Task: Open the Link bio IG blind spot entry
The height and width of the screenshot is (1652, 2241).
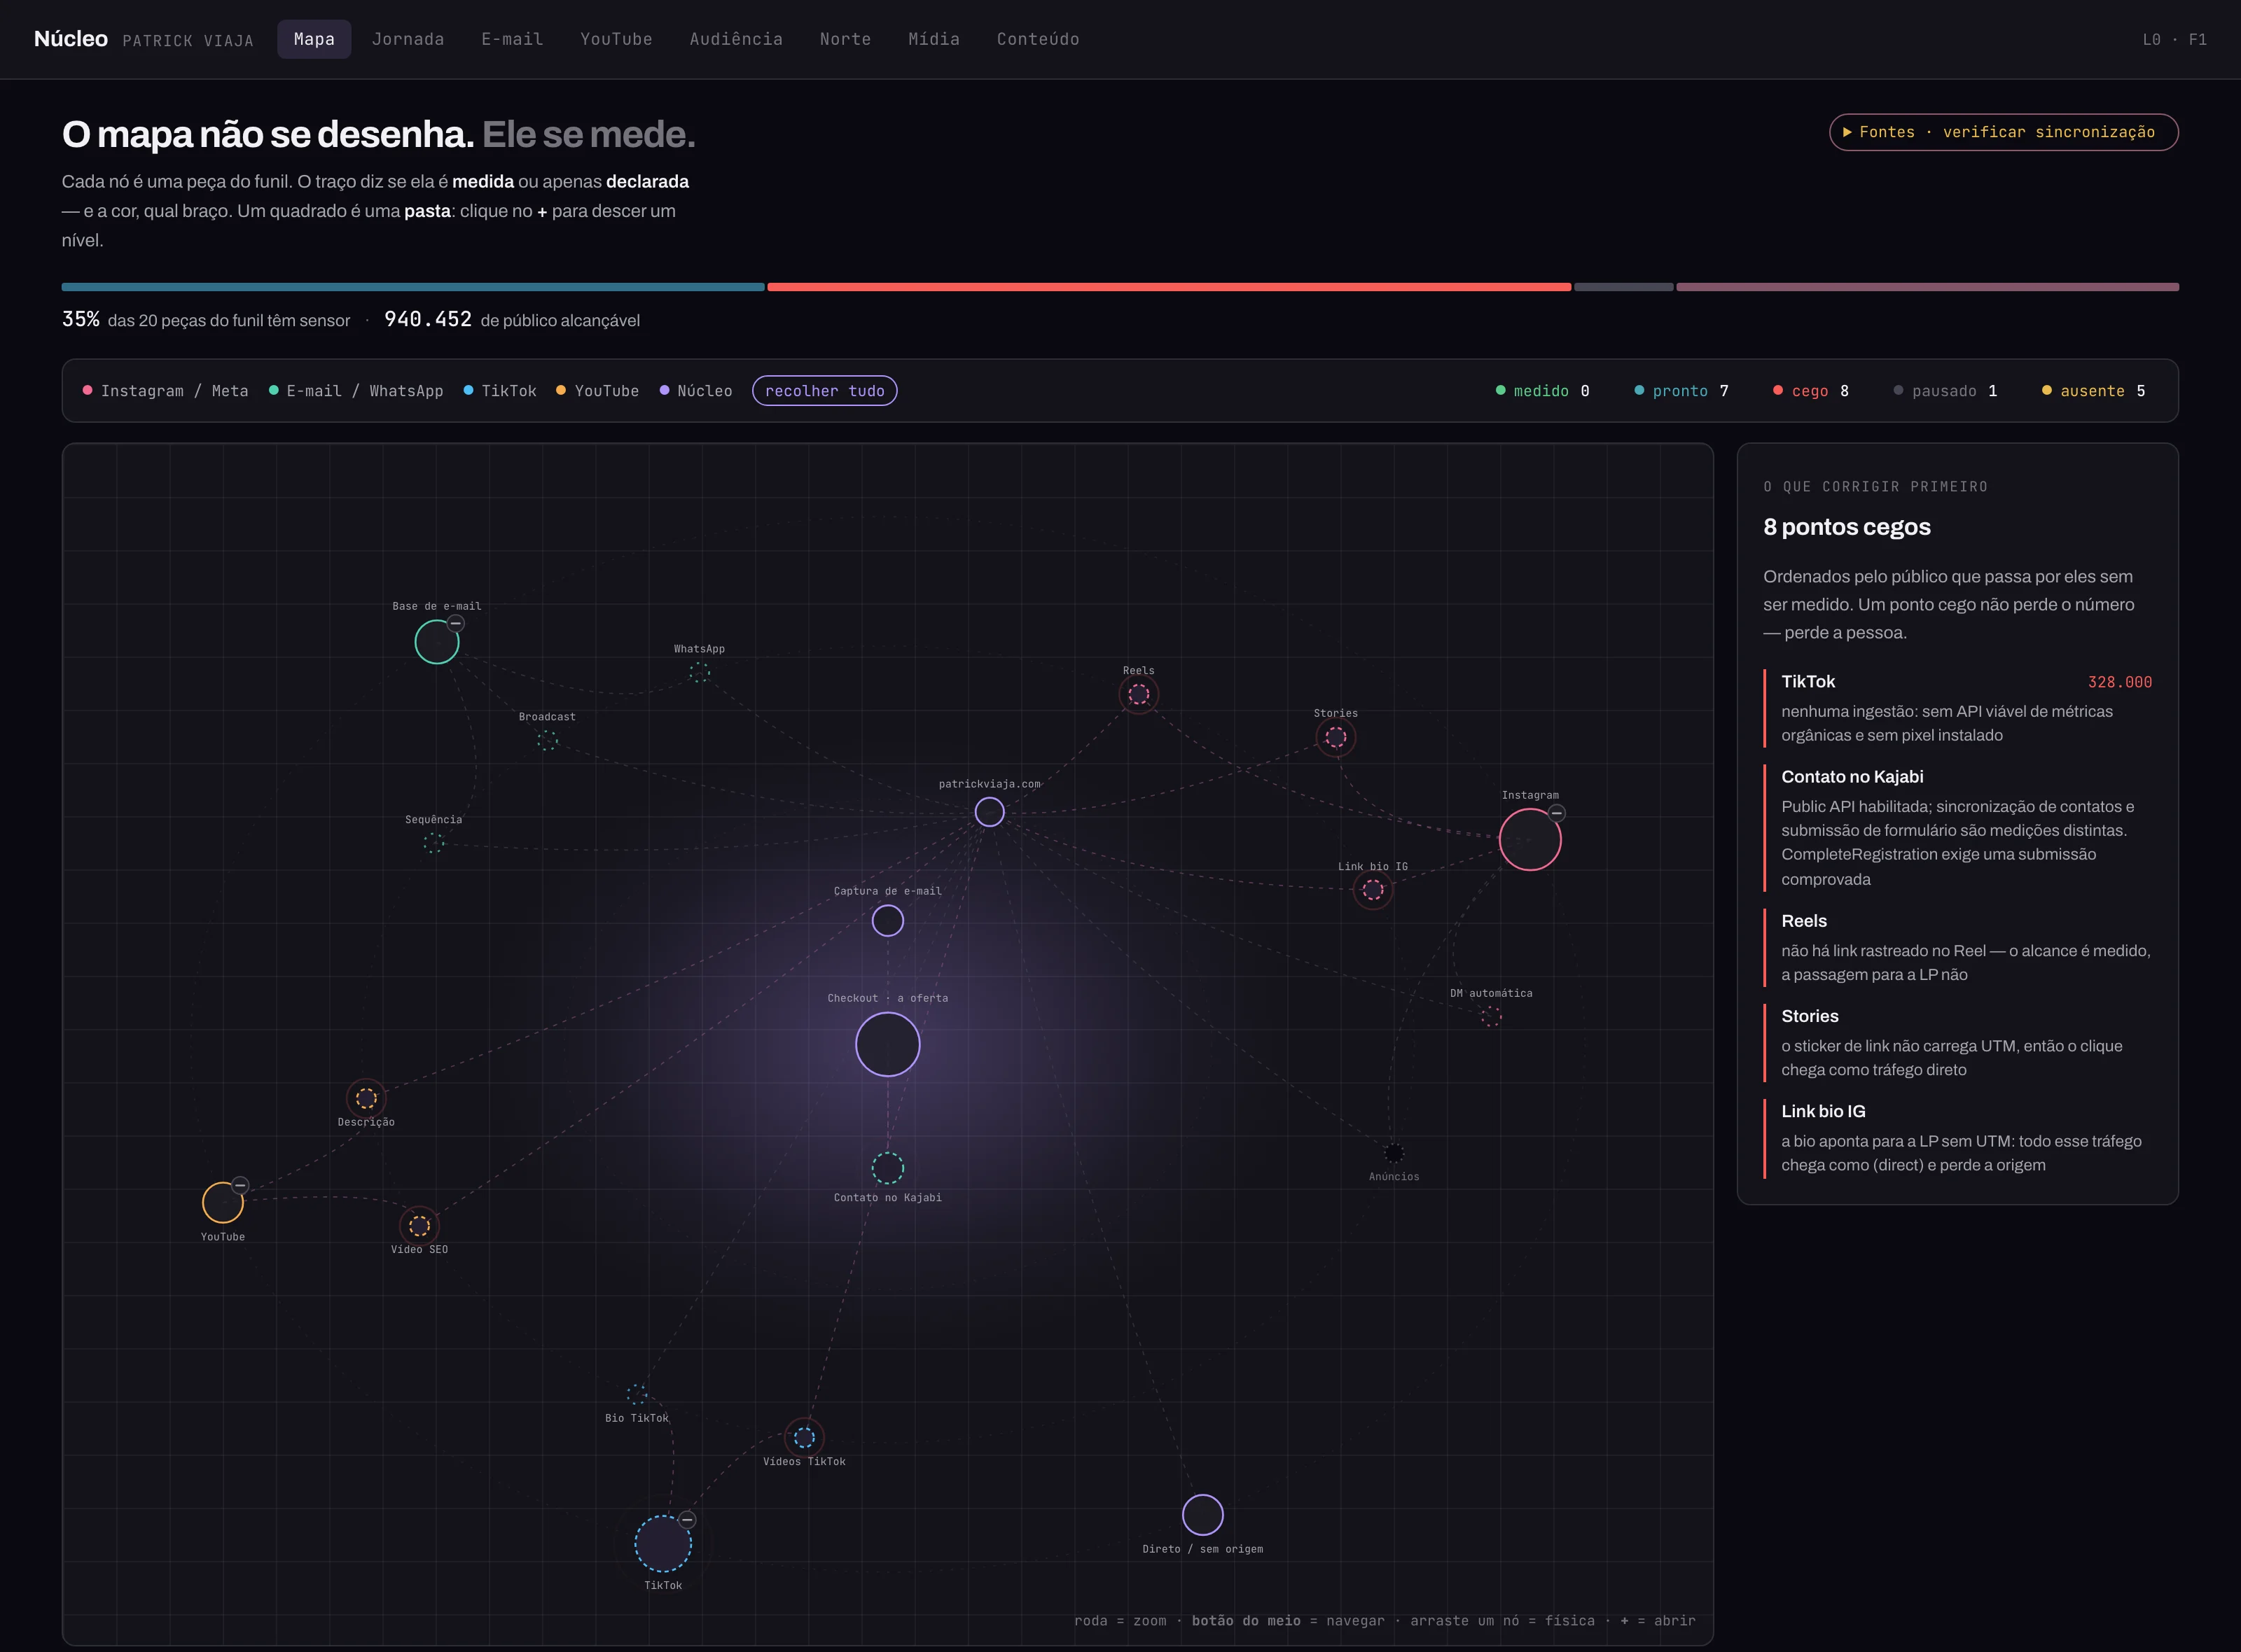Action: (1958, 1138)
